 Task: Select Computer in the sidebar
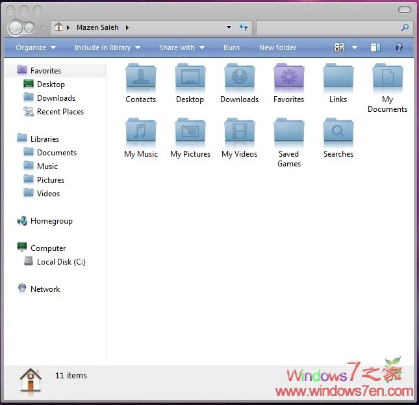click(42, 248)
